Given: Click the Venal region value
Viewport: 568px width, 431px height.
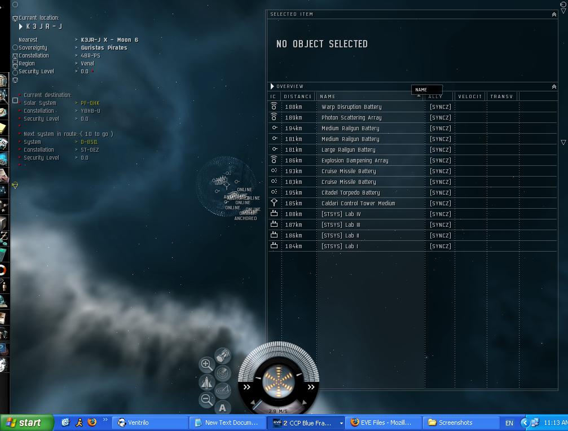Looking at the screenshot, I should 87,63.
